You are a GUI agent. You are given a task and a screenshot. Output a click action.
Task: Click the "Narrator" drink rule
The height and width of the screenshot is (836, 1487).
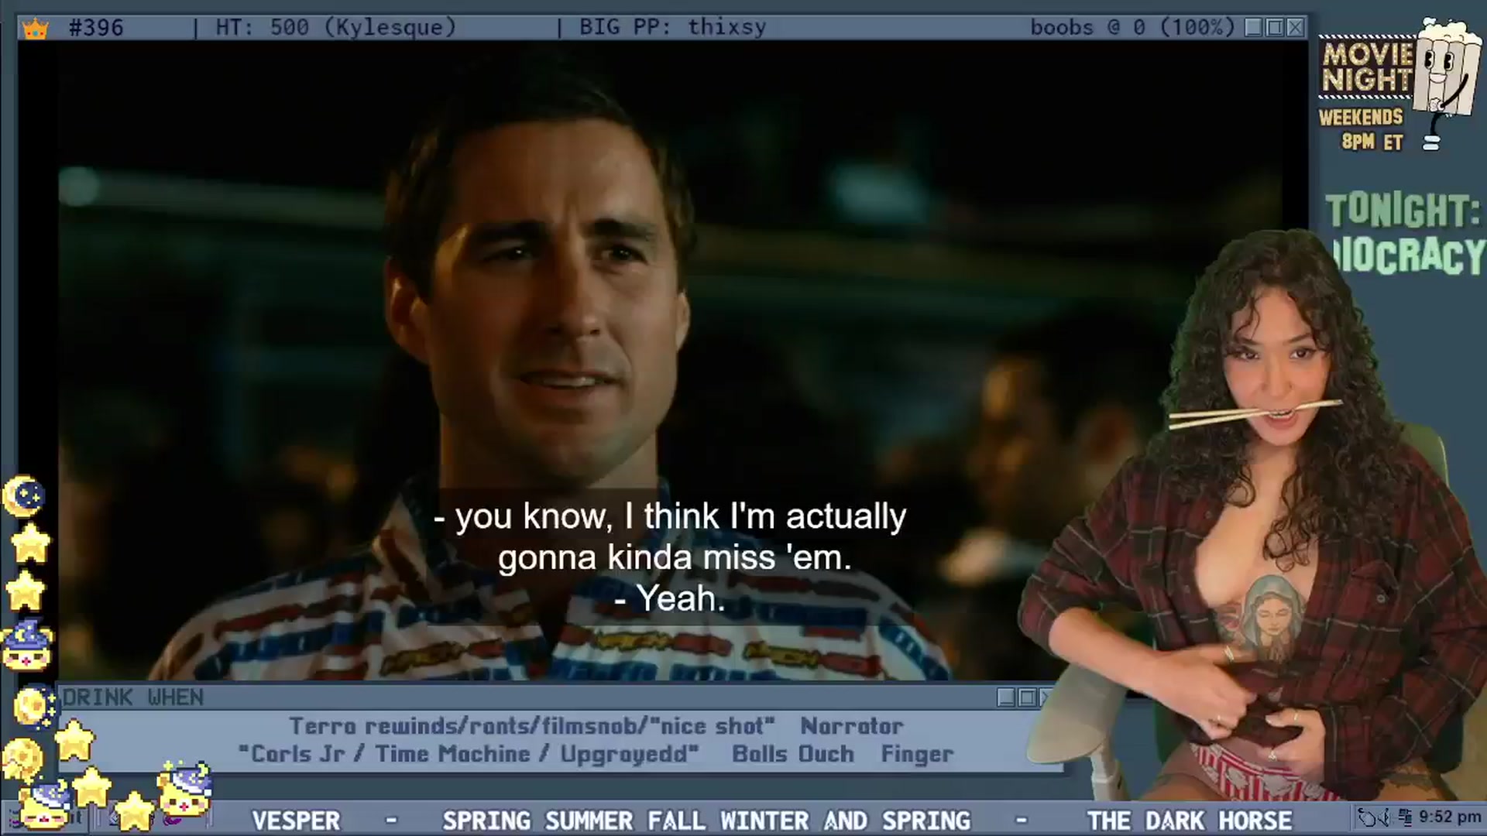[x=852, y=726]
